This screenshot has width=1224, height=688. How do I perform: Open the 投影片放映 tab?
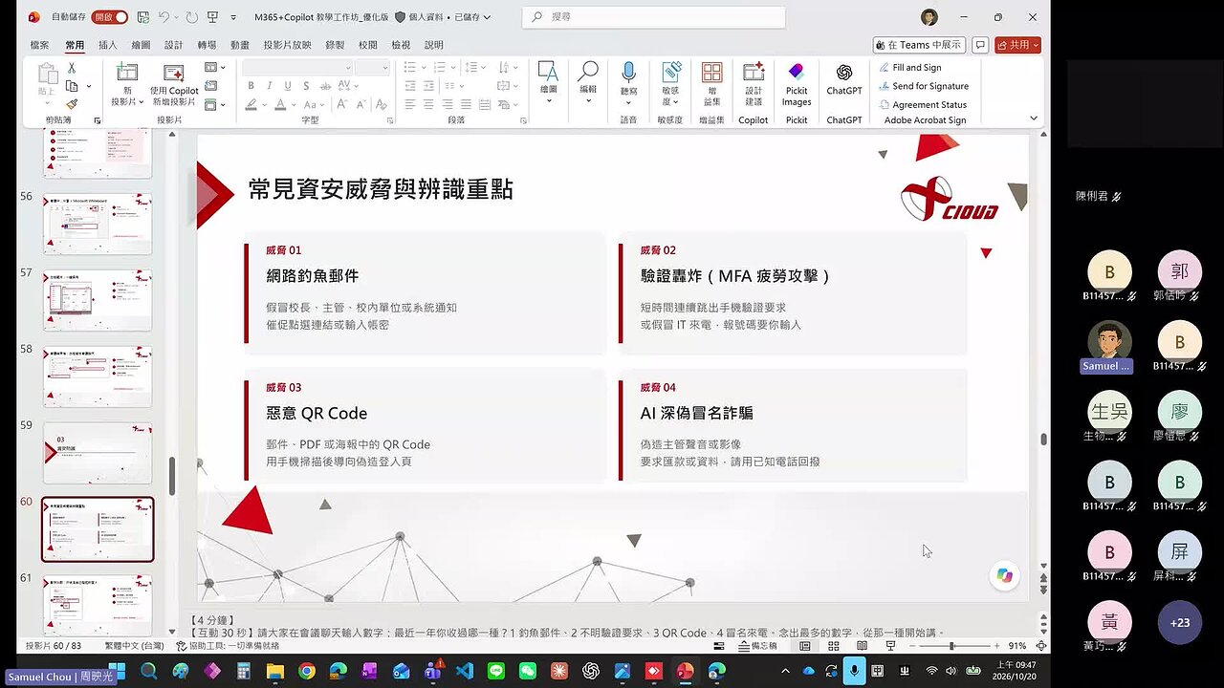pos(287,45)
